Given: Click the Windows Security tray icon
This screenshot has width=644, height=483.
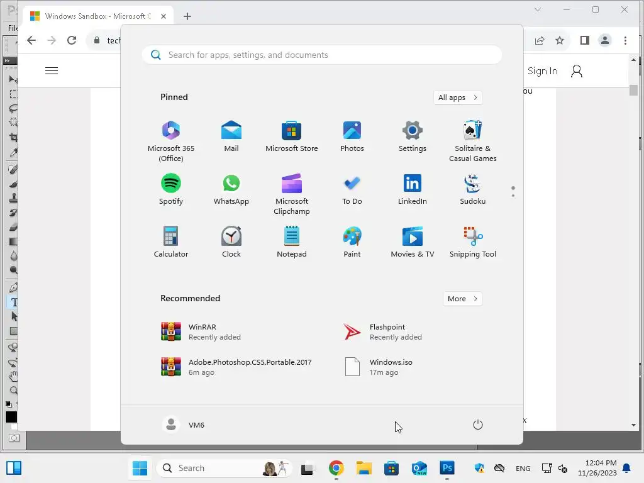Looking at the screenshot, I should 479,468.
